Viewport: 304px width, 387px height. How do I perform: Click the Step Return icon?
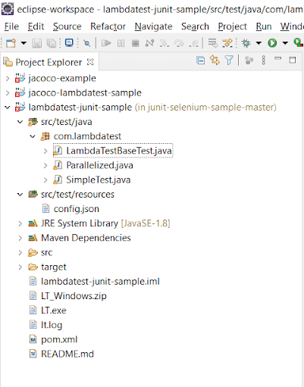[194, 43]
